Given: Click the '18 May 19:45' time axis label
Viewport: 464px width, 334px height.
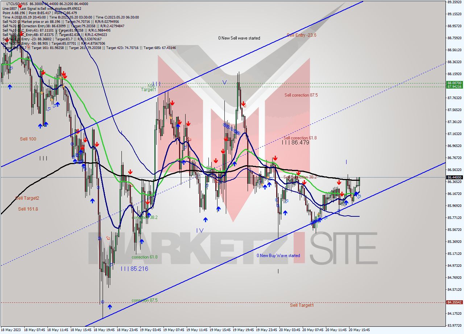Looking at the screenshot, I should coord(104,330).
